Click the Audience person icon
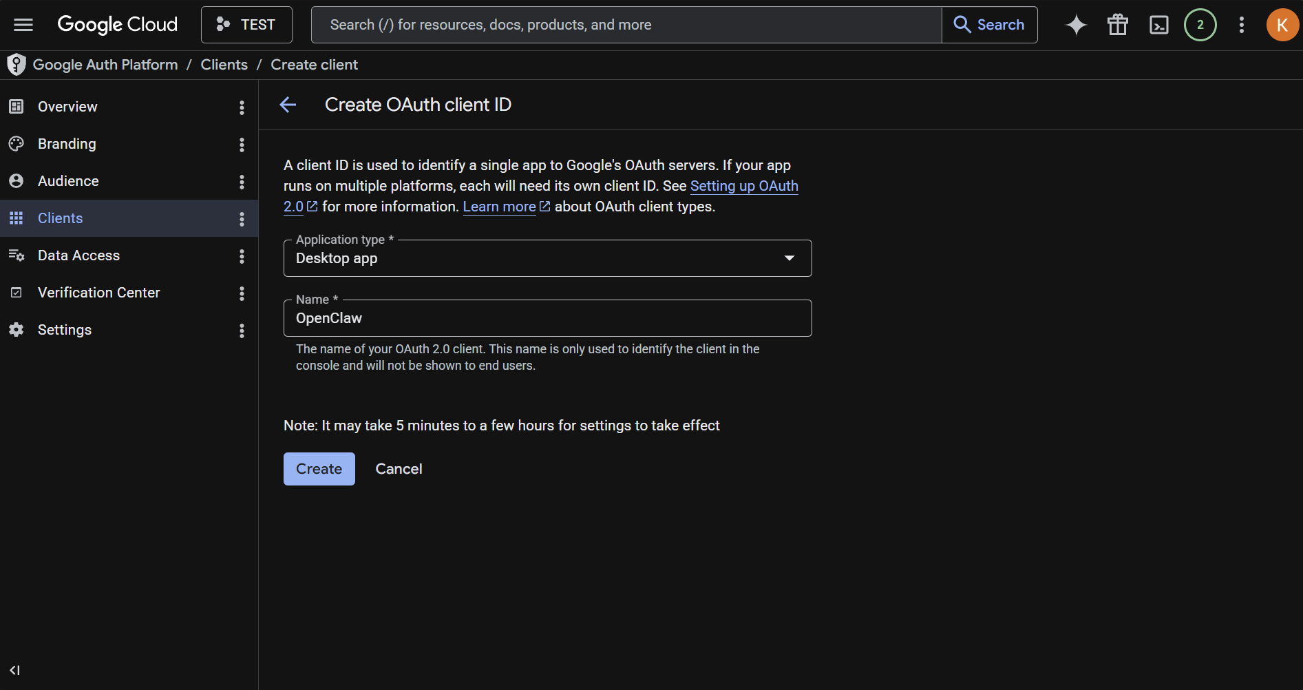The width and height of the screenshot is (1303, 690). [x=17, y=181]
